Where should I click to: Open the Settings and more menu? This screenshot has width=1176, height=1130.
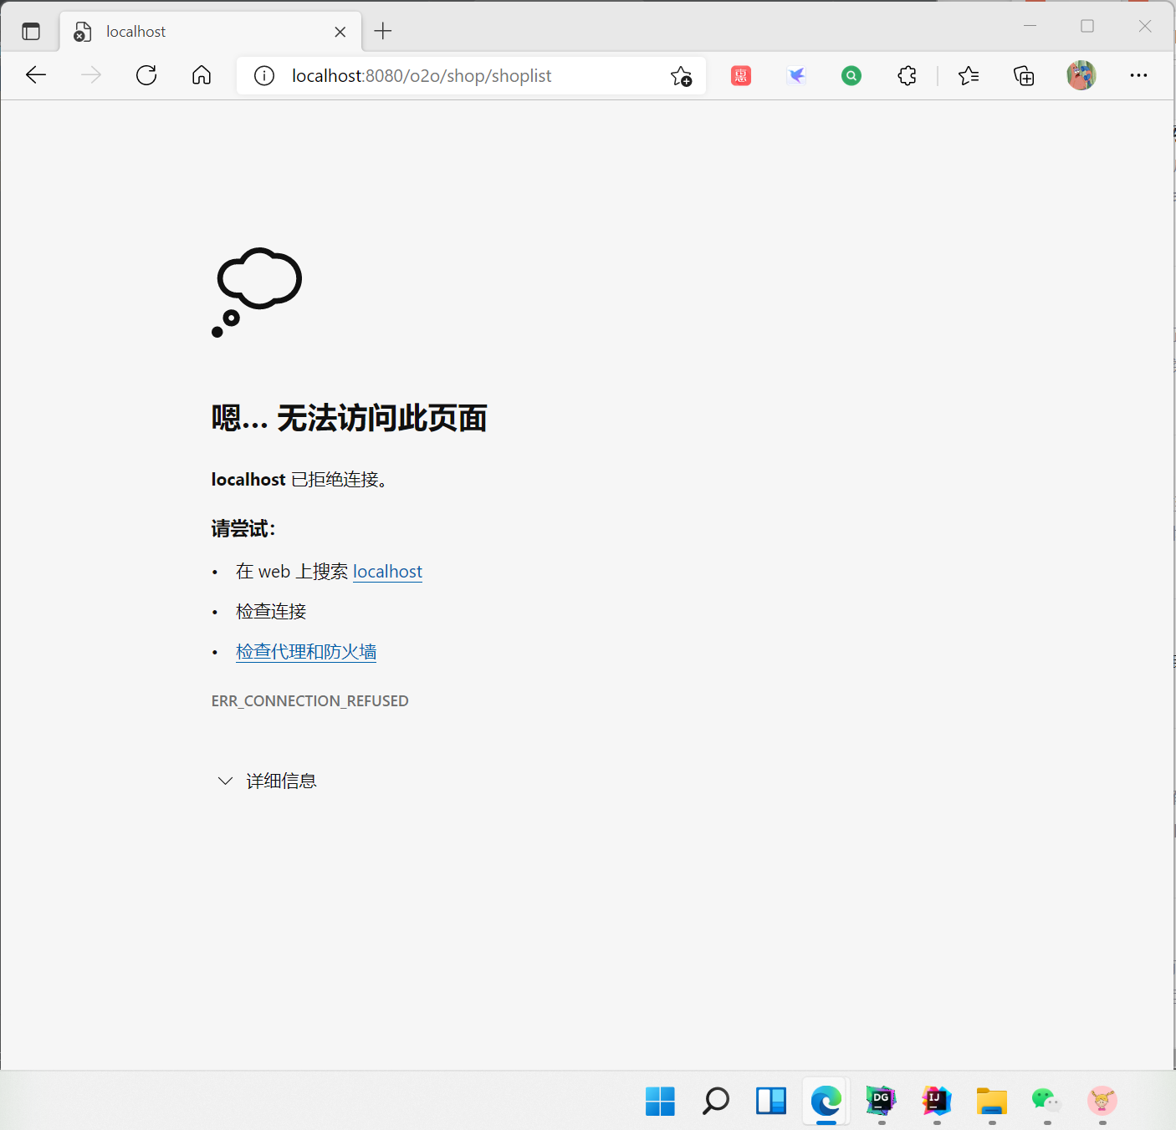[1139, 75]
